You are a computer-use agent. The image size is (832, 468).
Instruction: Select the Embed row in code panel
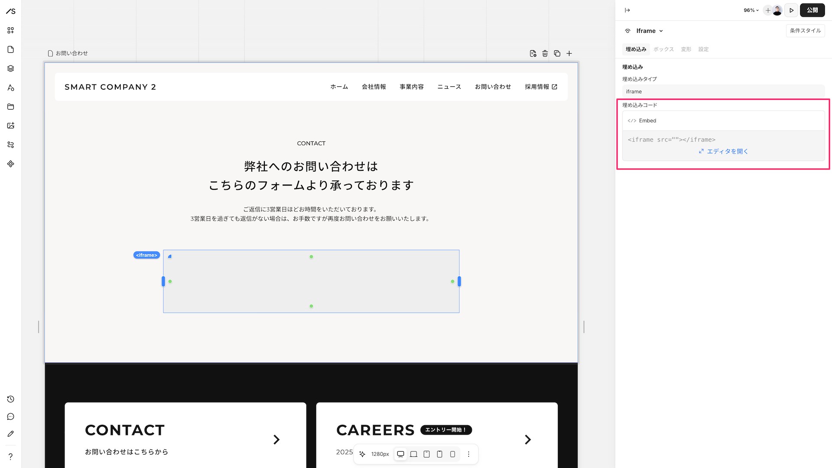coord(723,120)
